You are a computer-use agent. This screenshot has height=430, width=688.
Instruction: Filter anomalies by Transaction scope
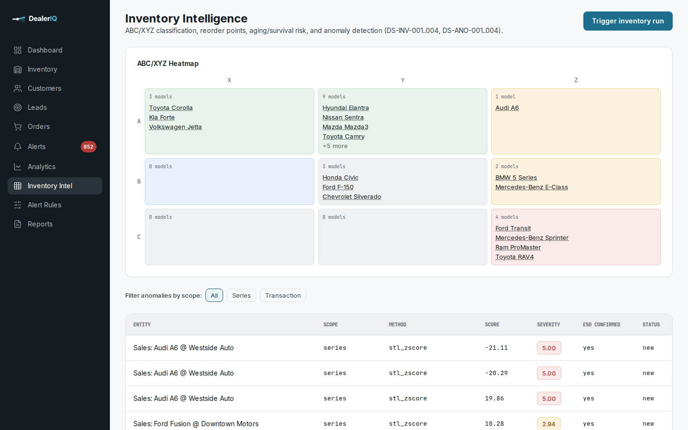coord(283,295)
